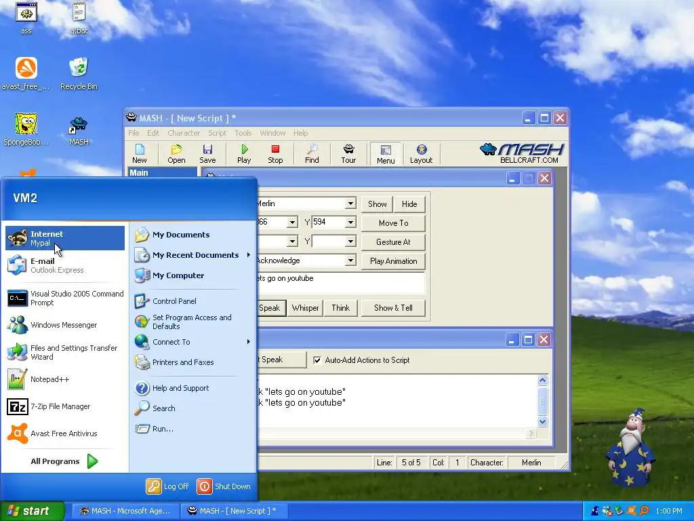
Task: Click the Find toolbar icon
Action: point(312,154)
